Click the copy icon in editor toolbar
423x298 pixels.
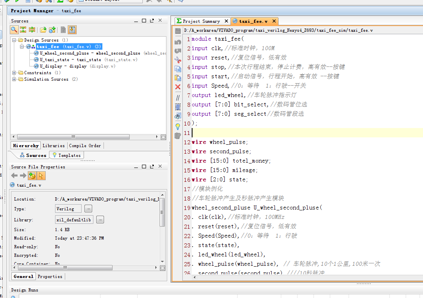[x=178, y=69]
